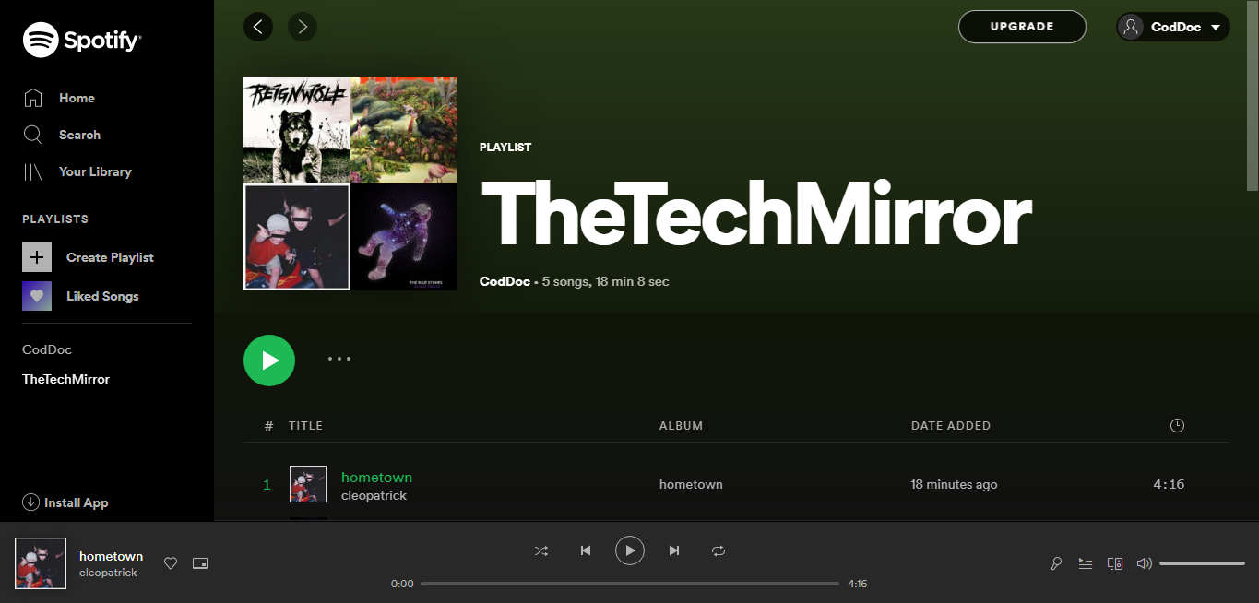Open cleopatrick artist link in track row

(374, 495)
